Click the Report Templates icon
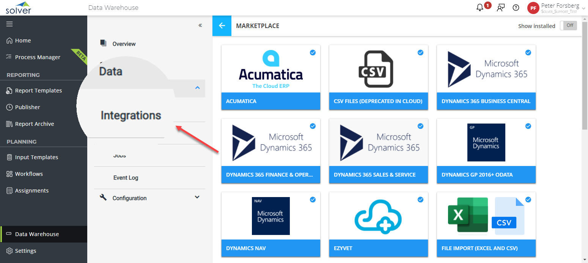 coord(9,91)
